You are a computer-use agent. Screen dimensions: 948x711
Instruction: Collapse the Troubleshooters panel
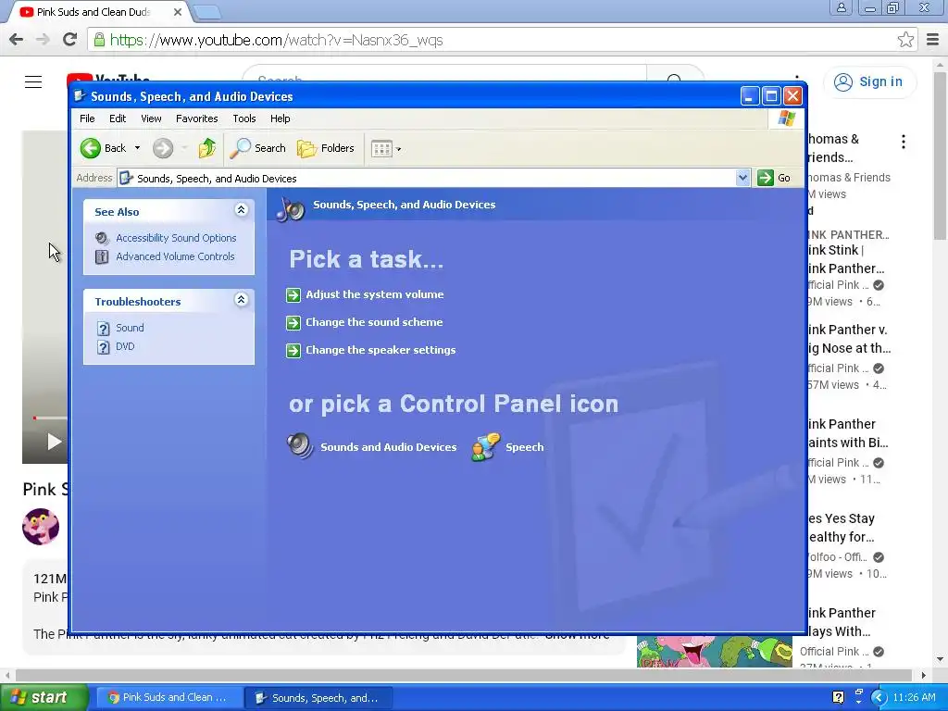tap(241, 299)
